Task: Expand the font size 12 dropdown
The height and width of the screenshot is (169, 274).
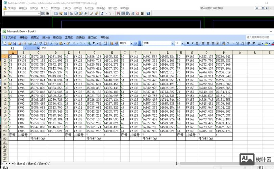Action: [x=182, y=43]
